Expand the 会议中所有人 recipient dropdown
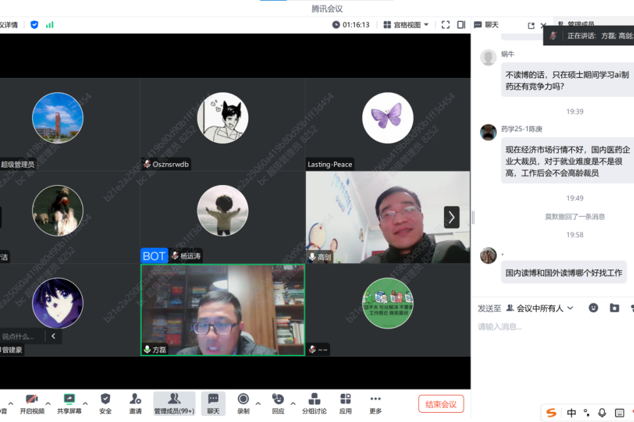The width and height of the screenshot is (634, 422). tap(539, 308)
